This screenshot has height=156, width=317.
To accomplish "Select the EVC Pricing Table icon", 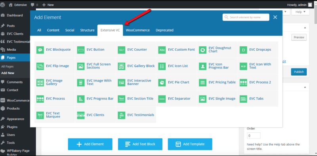I will point(202,82).
